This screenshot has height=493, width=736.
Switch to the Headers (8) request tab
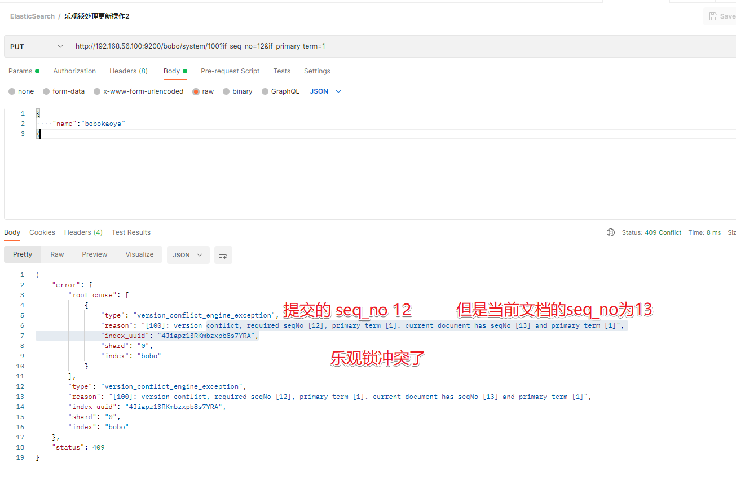[x=129, y=71]
